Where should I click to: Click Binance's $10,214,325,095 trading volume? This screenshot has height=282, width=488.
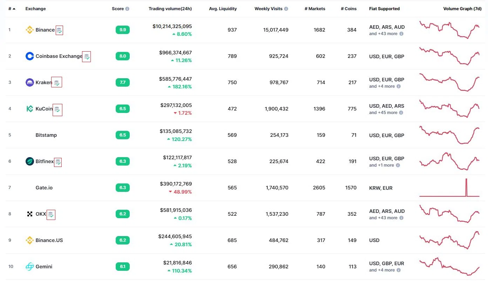pyautogui.click(x=172, y=26)
